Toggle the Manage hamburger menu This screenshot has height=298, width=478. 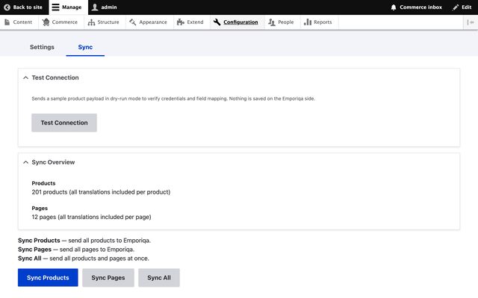point(55,7)
